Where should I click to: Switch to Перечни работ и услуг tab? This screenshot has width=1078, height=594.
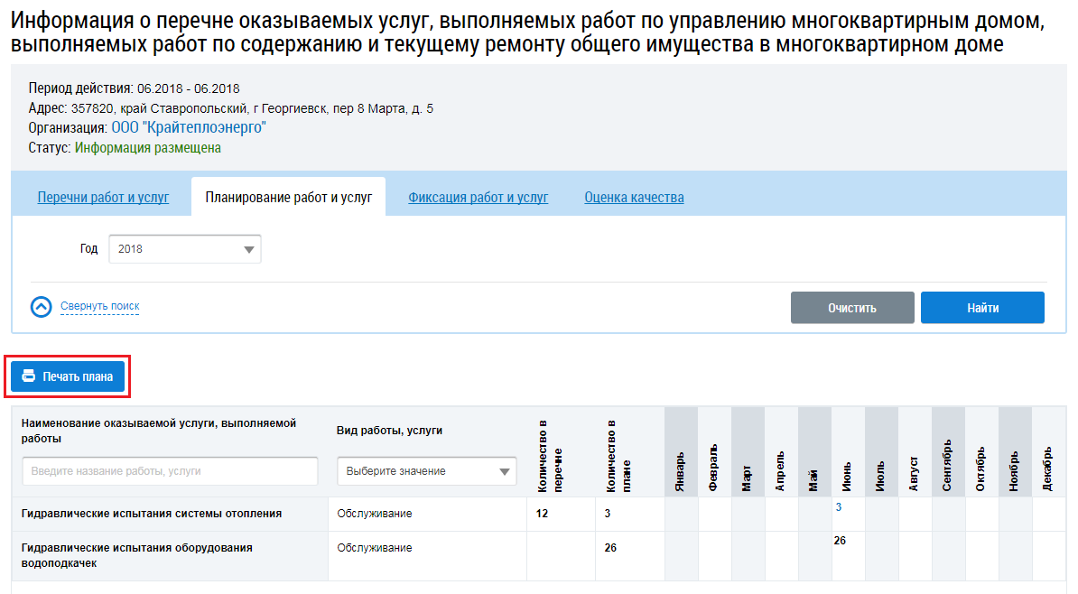click(103, 198)
